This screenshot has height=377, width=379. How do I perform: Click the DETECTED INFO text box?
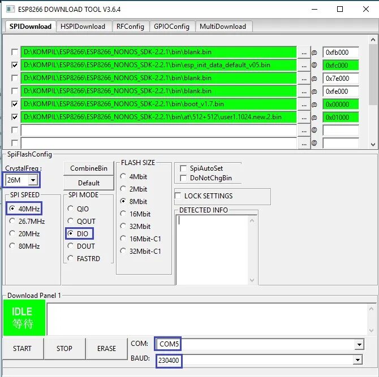tap(212, 250)
